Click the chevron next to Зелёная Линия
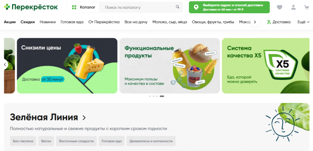 [x=84, y=118]
